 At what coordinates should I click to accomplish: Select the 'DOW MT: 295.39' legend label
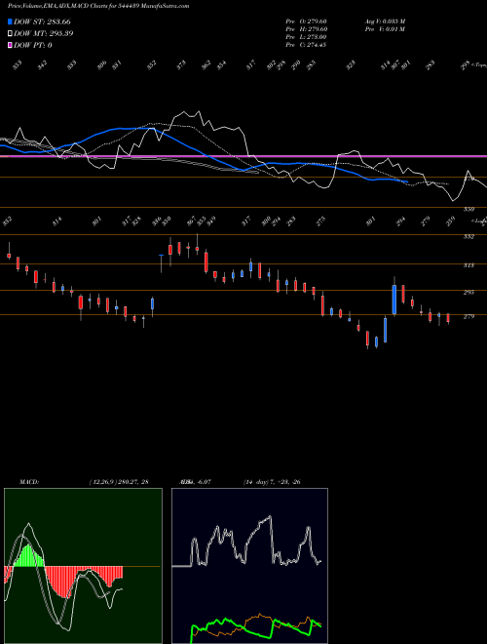pos(44,34)
